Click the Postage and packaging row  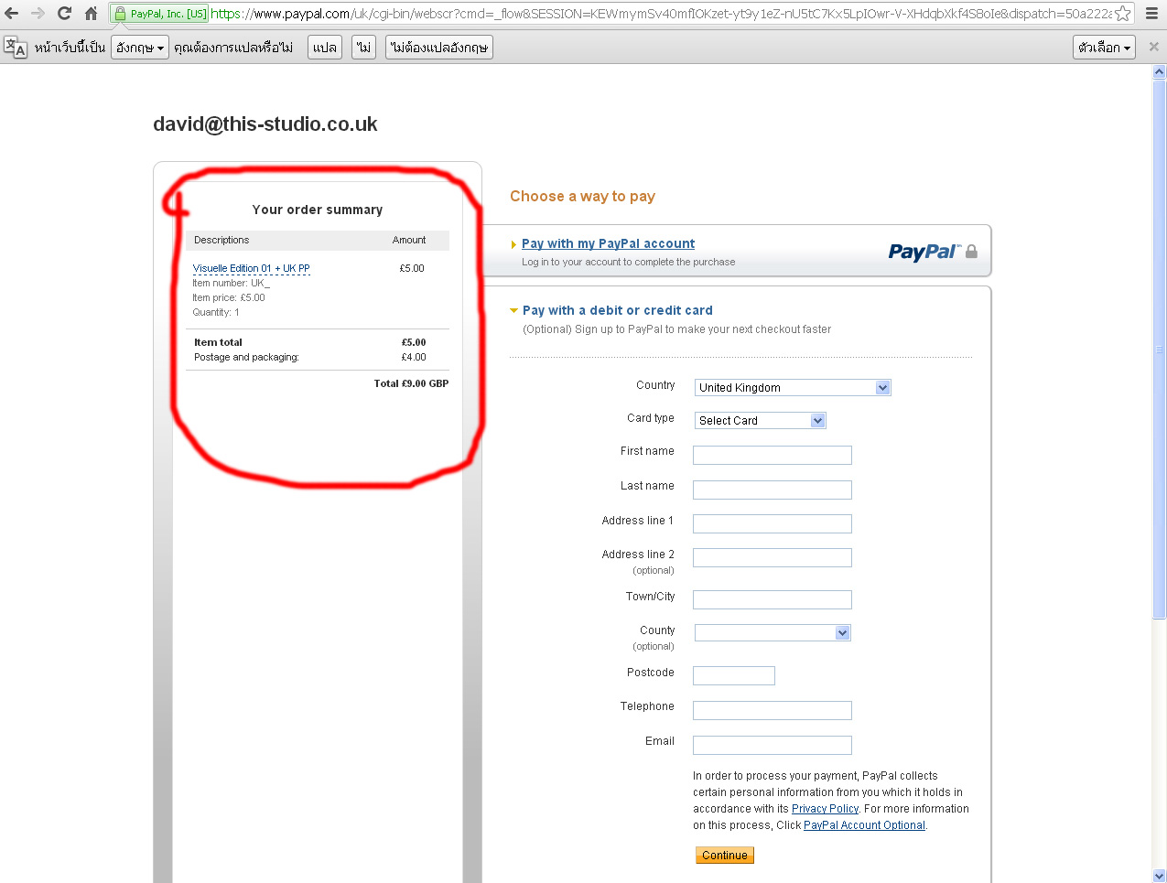(318, 357)
